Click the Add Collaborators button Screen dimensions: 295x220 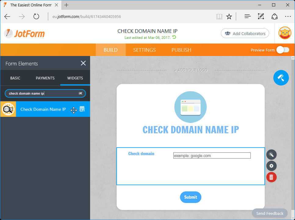coord(245,33)
